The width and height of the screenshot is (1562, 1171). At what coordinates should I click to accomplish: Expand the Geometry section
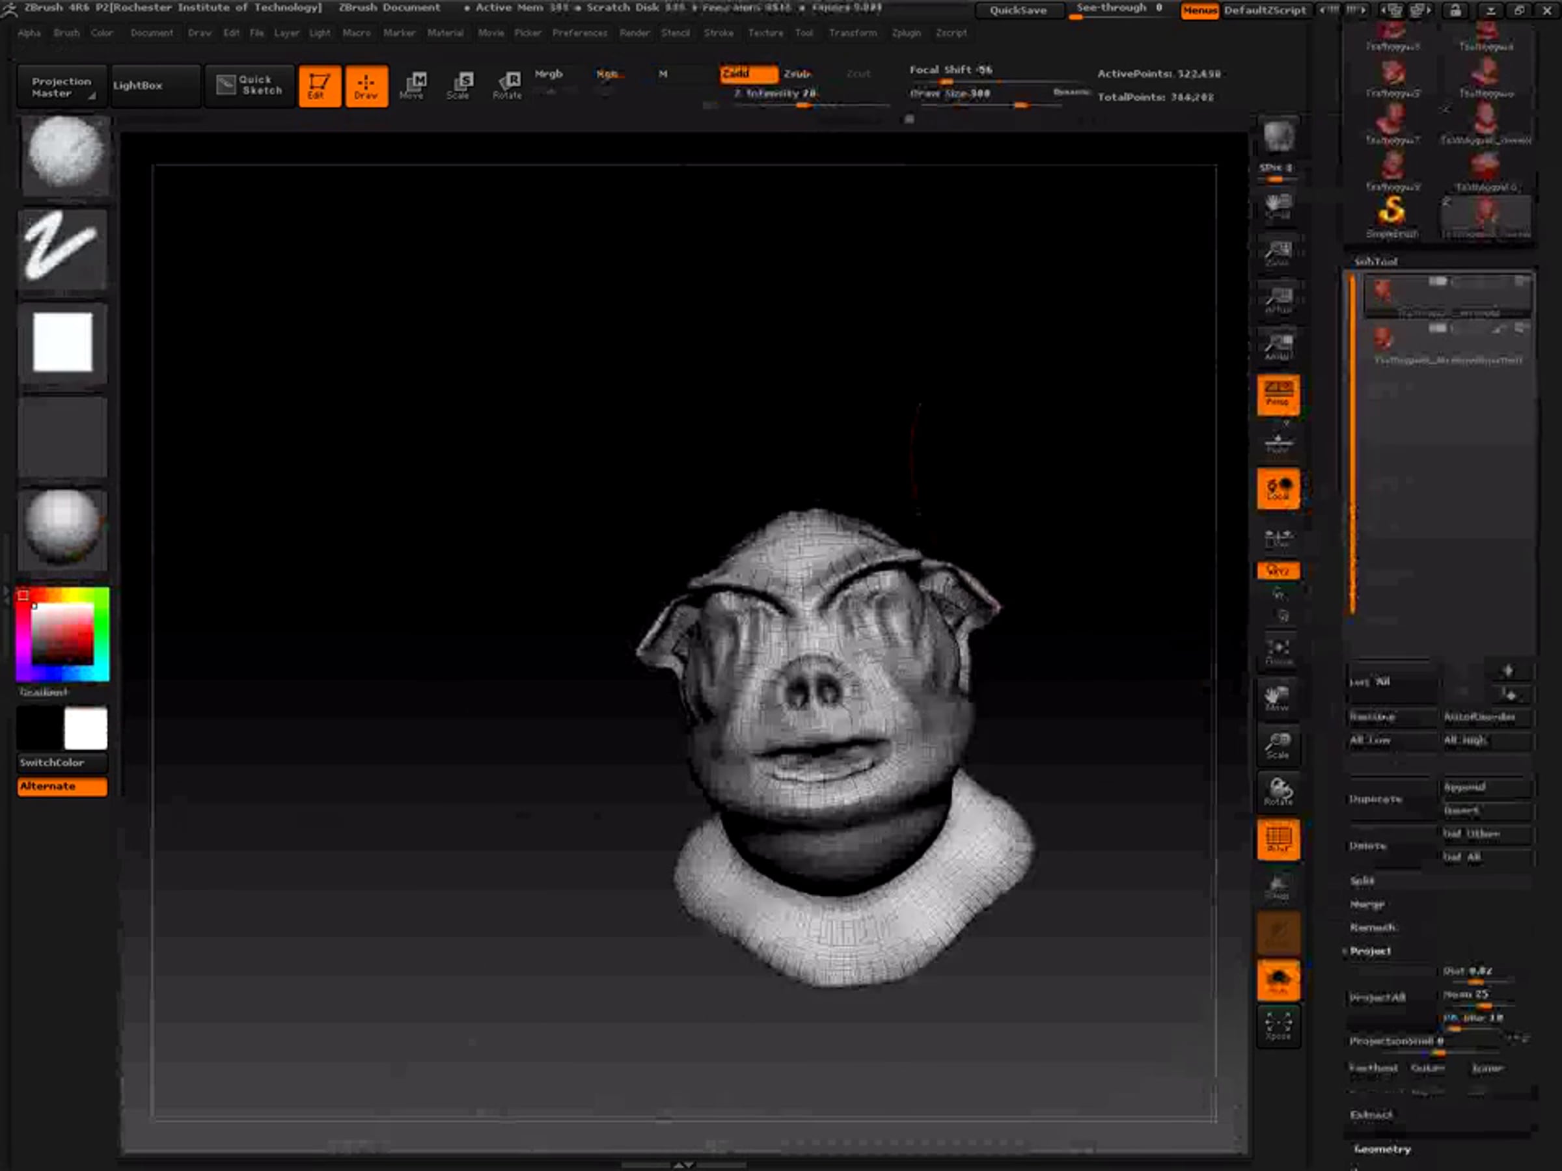click(1382, 1149)
